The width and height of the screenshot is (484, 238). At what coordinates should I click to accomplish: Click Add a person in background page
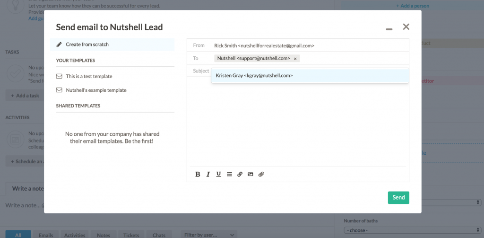[412, 6]
